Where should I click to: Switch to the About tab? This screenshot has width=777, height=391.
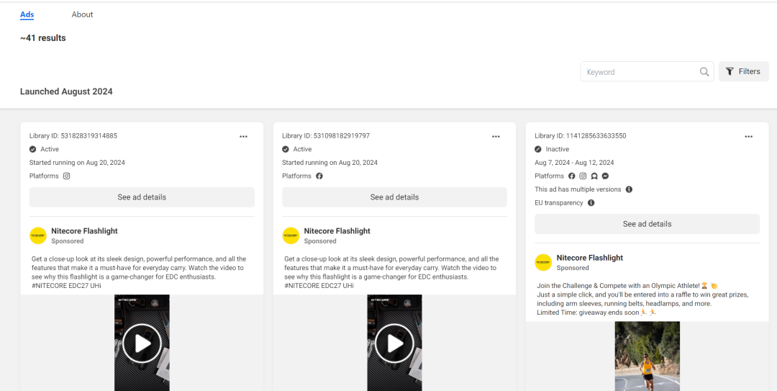coord(82,14)
